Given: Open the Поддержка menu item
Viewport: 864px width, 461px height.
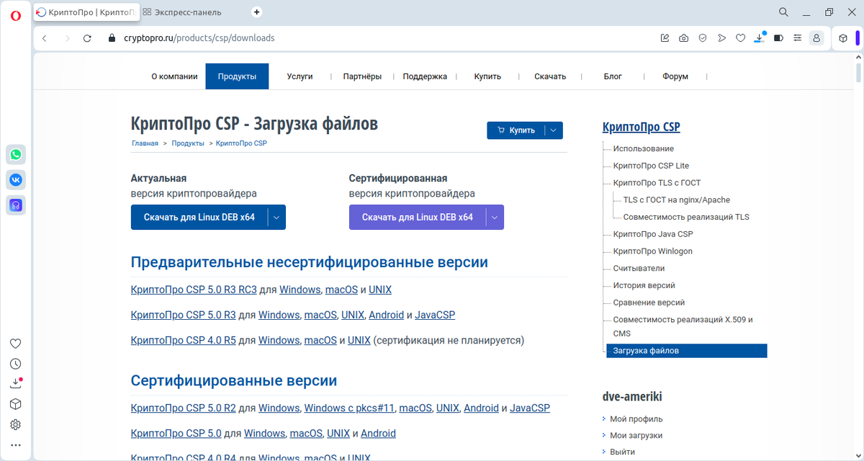Looking at the screenshot, I should click(425, 76).
